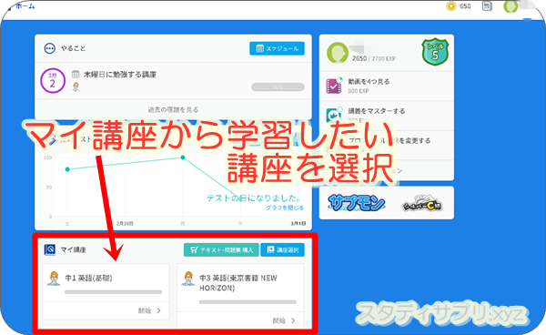This screenshot has height=335, width=546.
Task: Open the 中1 英語(基礎) course title
Action: coord(88,278)
